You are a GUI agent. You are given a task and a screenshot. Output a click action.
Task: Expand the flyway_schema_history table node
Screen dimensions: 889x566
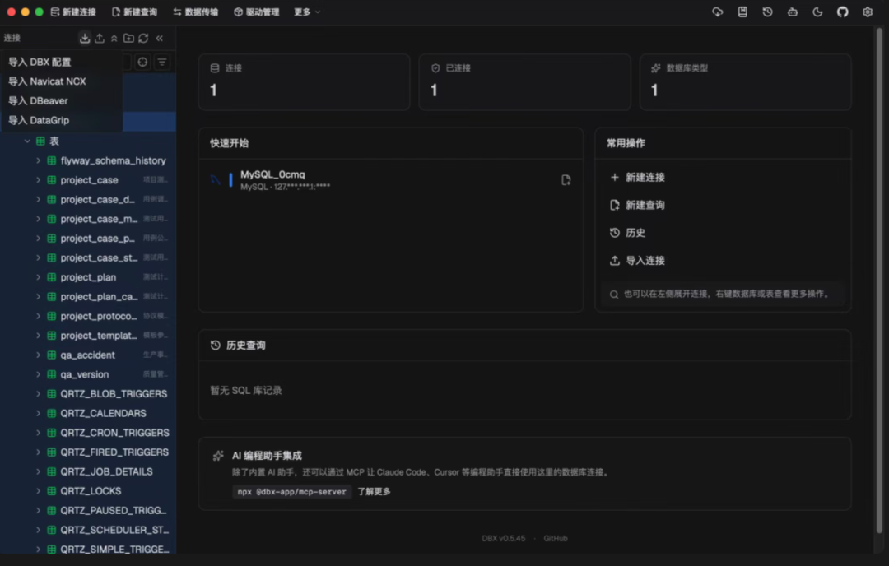[x=38, y=161]
